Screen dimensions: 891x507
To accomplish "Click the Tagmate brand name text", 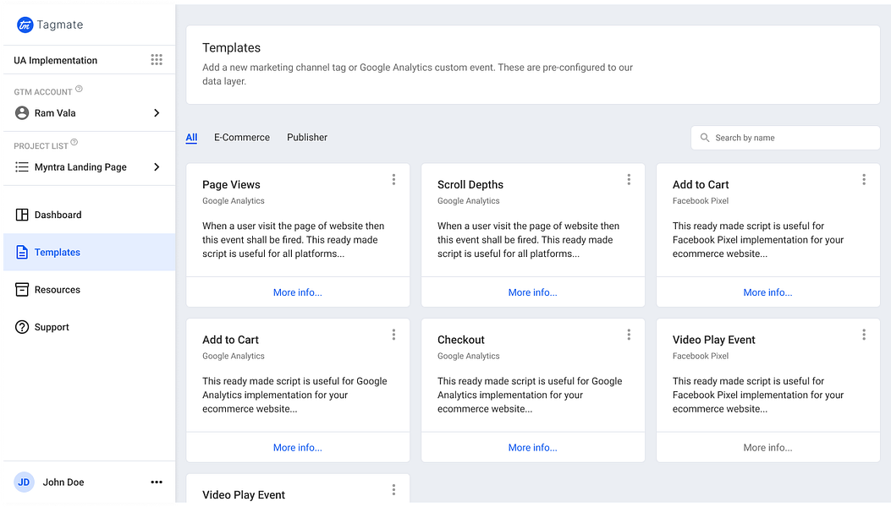I will point(60,25).
